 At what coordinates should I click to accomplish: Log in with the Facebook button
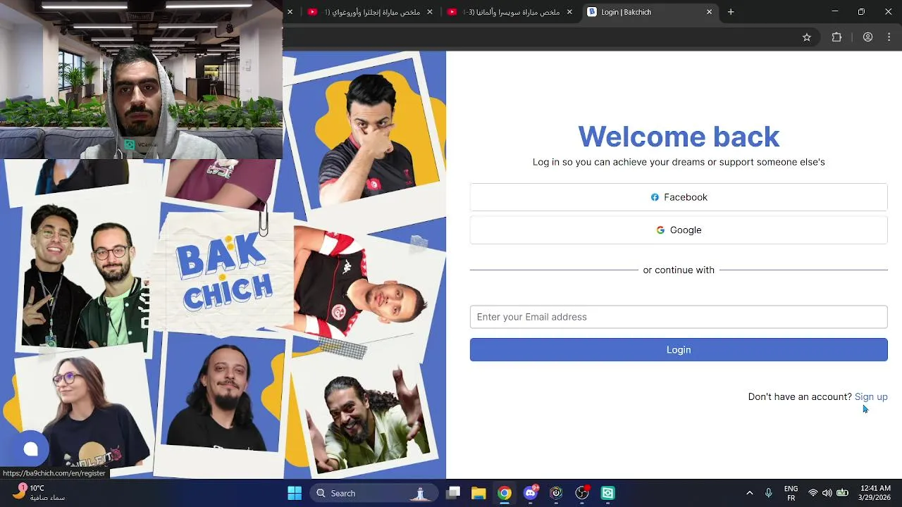click(679, 197)
